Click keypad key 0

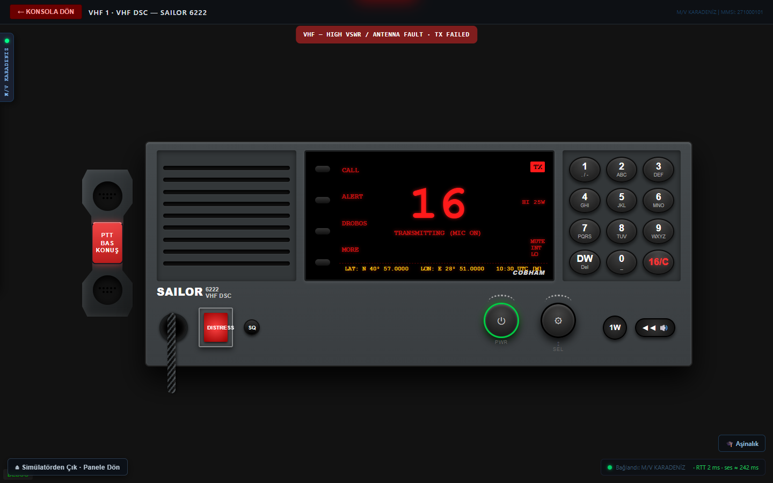(x=622, y=262)
